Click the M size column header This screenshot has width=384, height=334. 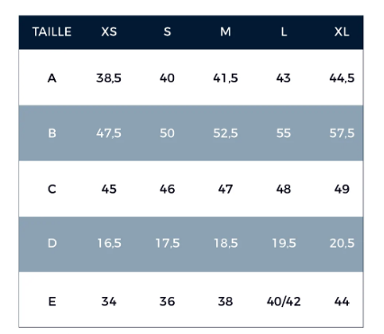[225, 32]
